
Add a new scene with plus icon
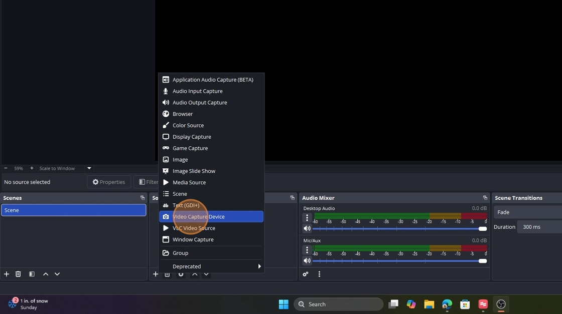tap(7, 274)
